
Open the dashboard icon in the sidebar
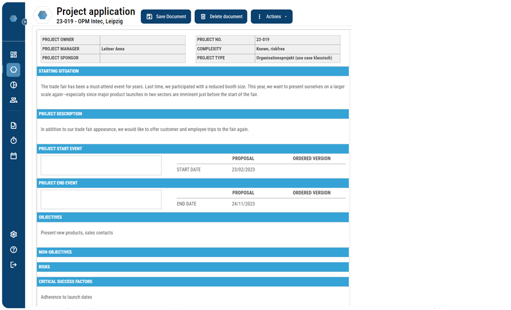(14, 55)
